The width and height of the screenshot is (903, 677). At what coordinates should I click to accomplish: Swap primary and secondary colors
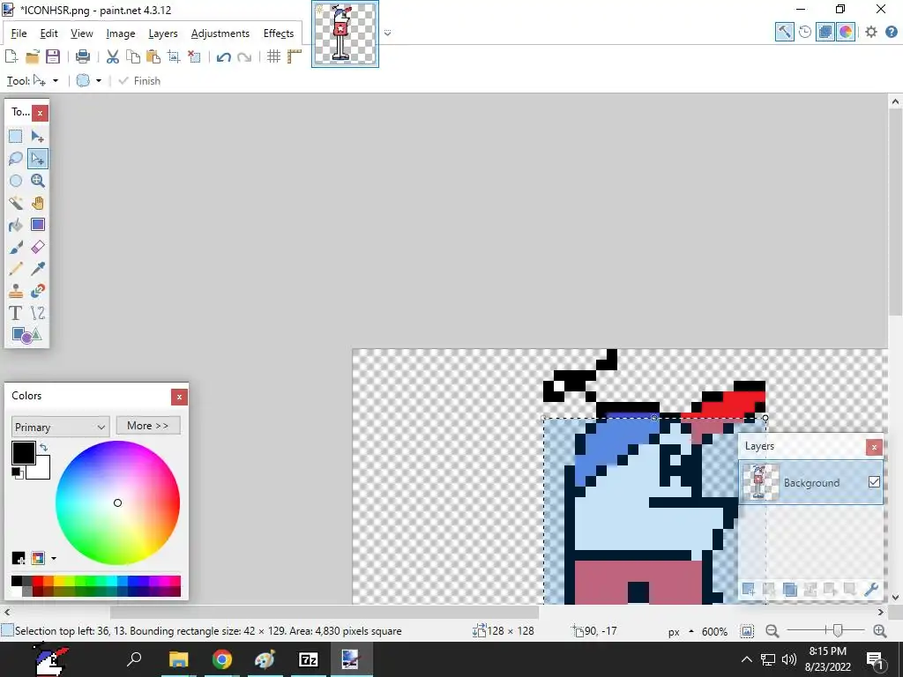tap(44, 447)
